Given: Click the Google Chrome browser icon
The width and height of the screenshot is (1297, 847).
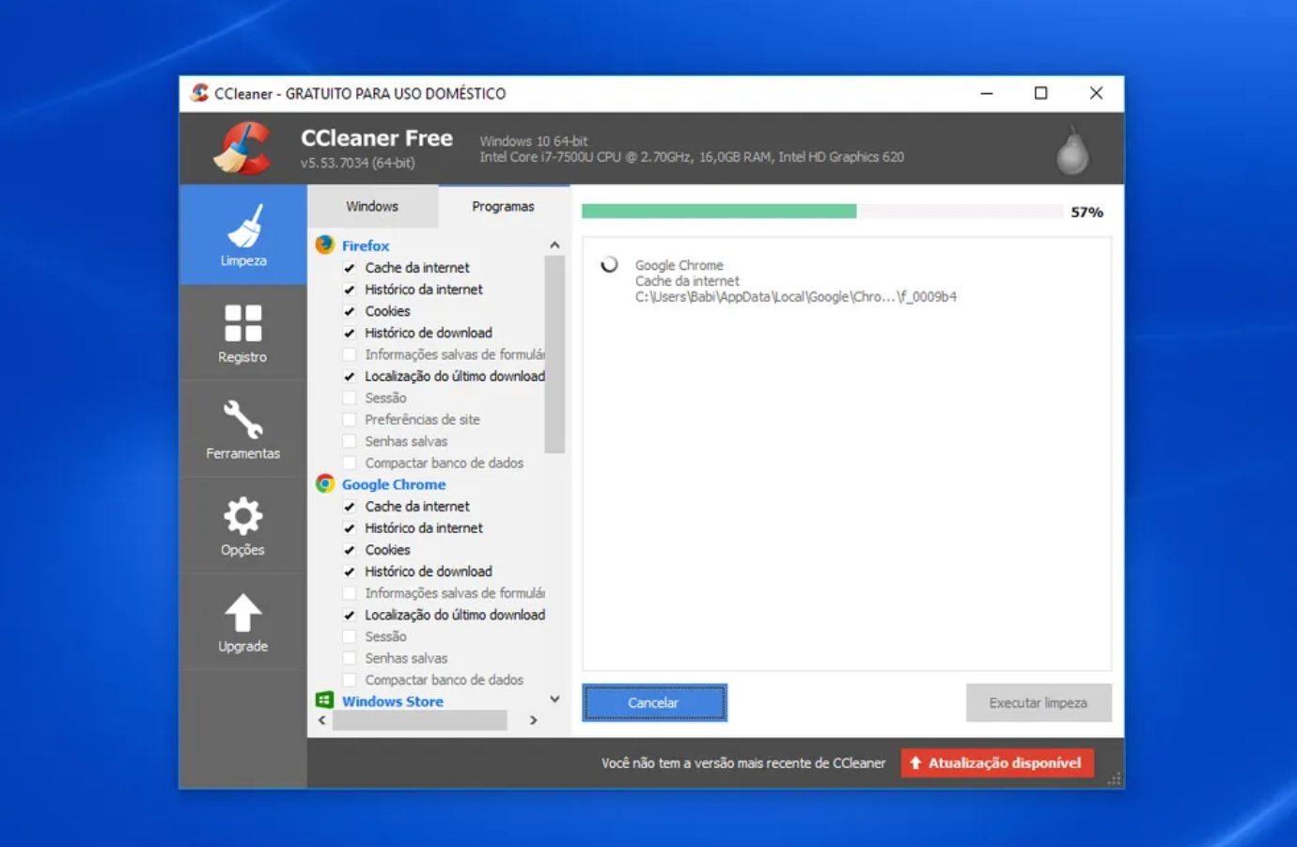Looking at the screenshot, I should tap(325, 483).
